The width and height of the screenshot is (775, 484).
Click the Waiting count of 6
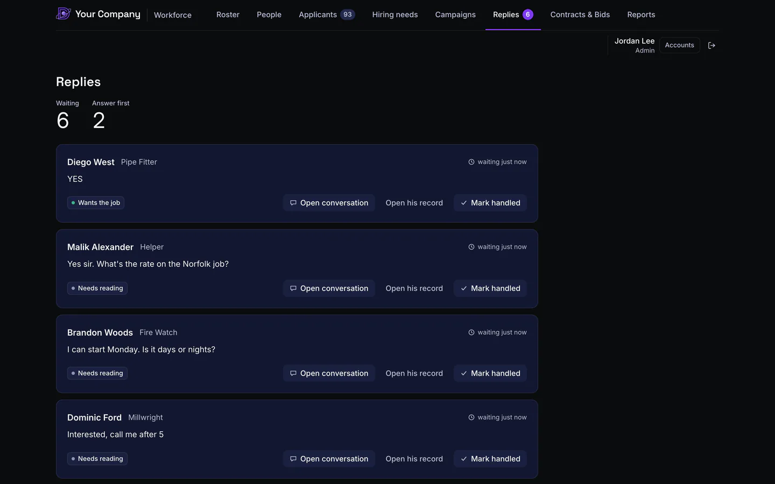[63, 120]
